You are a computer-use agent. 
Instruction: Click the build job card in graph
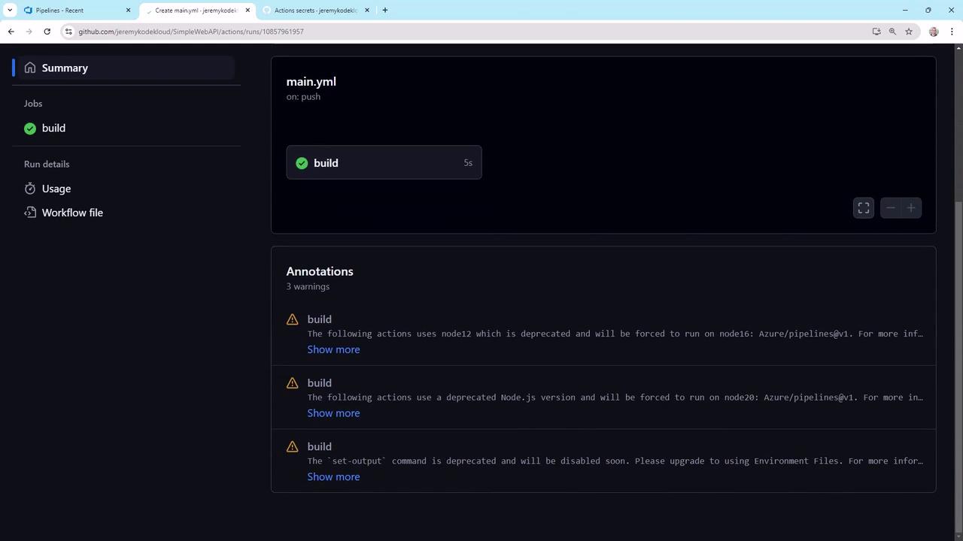[384, 163]
